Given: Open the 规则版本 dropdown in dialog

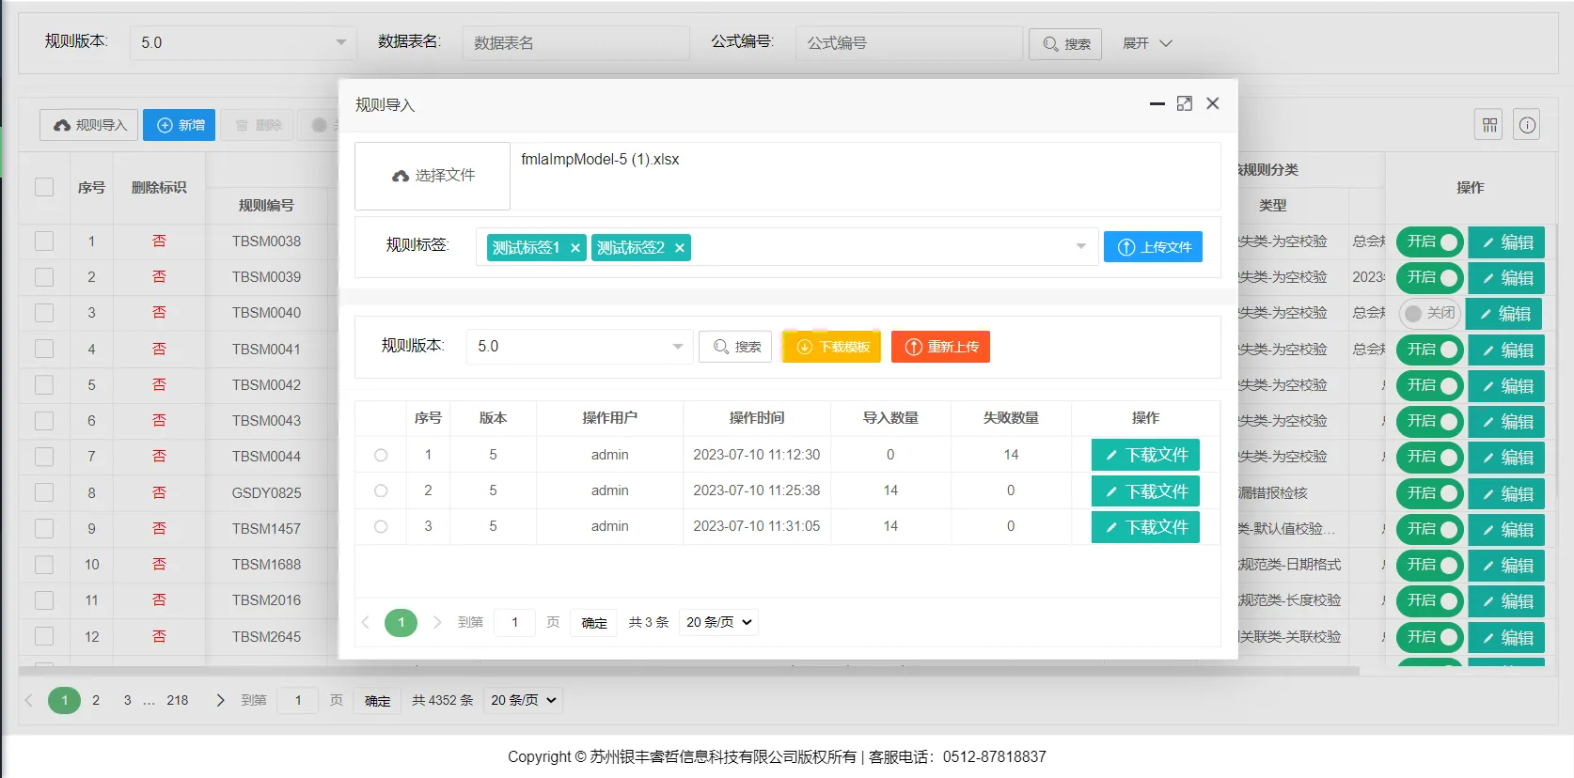Looking at the screenshot, I should click(579, 347).
